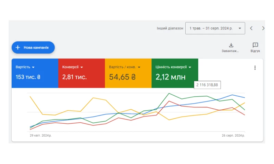Viewport: 274px width, 164px height.
Task: Click the 2 116 318,88 tooltip
Action: [207, 85]
